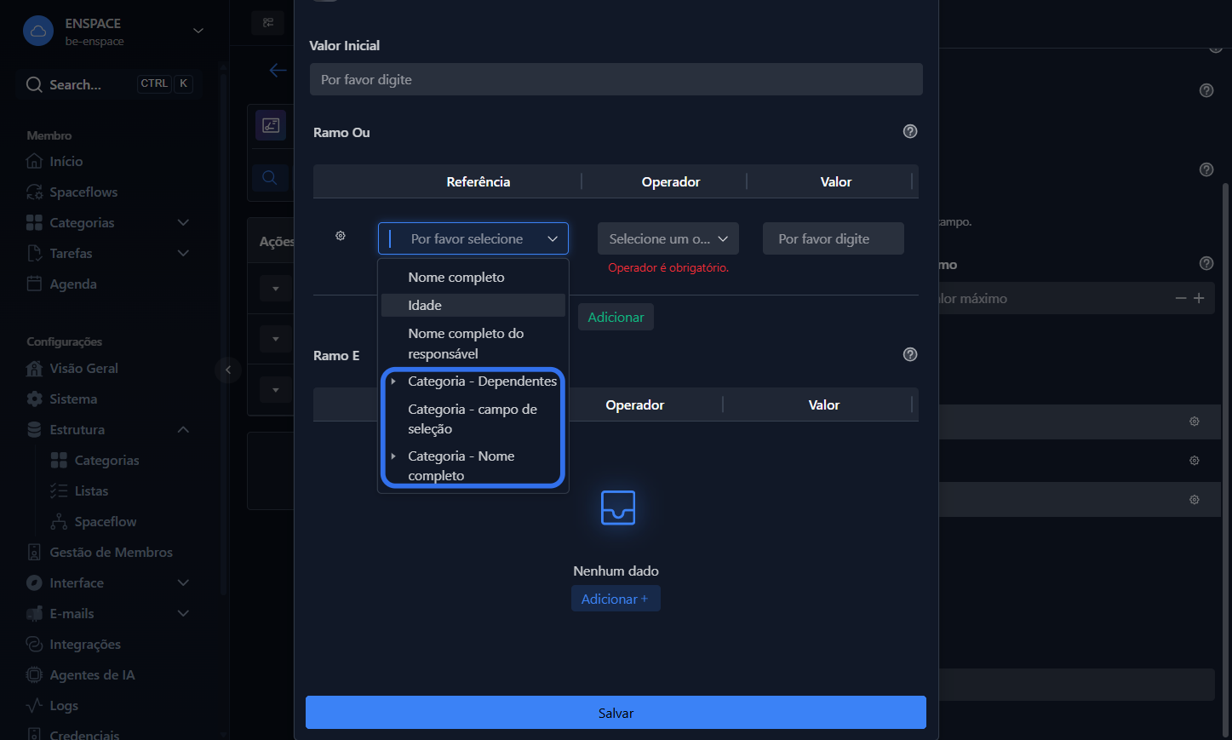Open Spaceflows in the sidebar
The height and width of the screenshot is (740, 1232).
tap(72, 192)
